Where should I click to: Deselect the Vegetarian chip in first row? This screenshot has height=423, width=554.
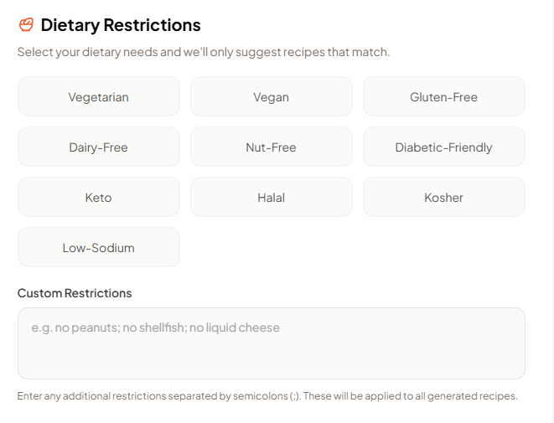[99, 97]
